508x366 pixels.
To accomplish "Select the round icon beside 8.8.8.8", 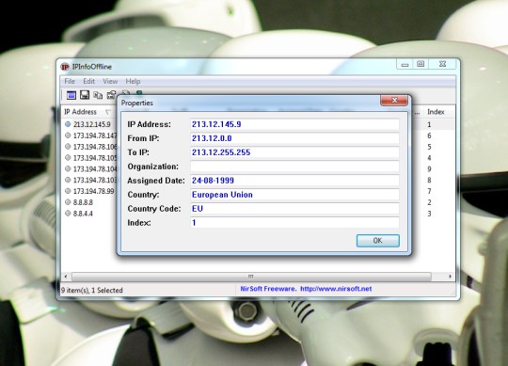I will pyautogui.click(x=68, y=202).
